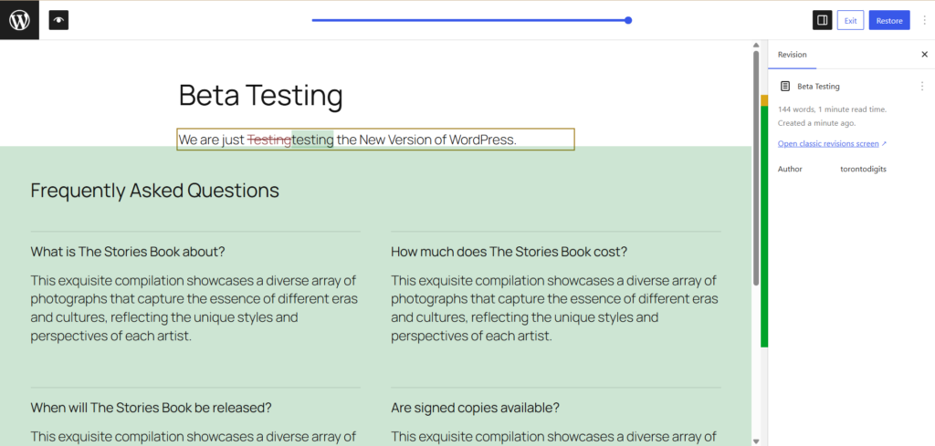This screenshot has height=446, width=935.
Task: Restore this revision
Action: [x=888, y=20]
